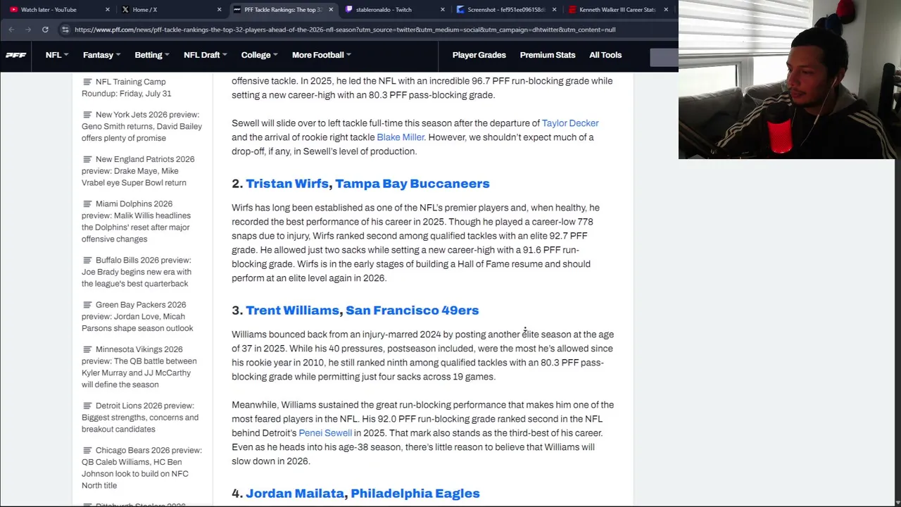
Task: Open the All Tools menu item
Action: (x=605, y=55)
